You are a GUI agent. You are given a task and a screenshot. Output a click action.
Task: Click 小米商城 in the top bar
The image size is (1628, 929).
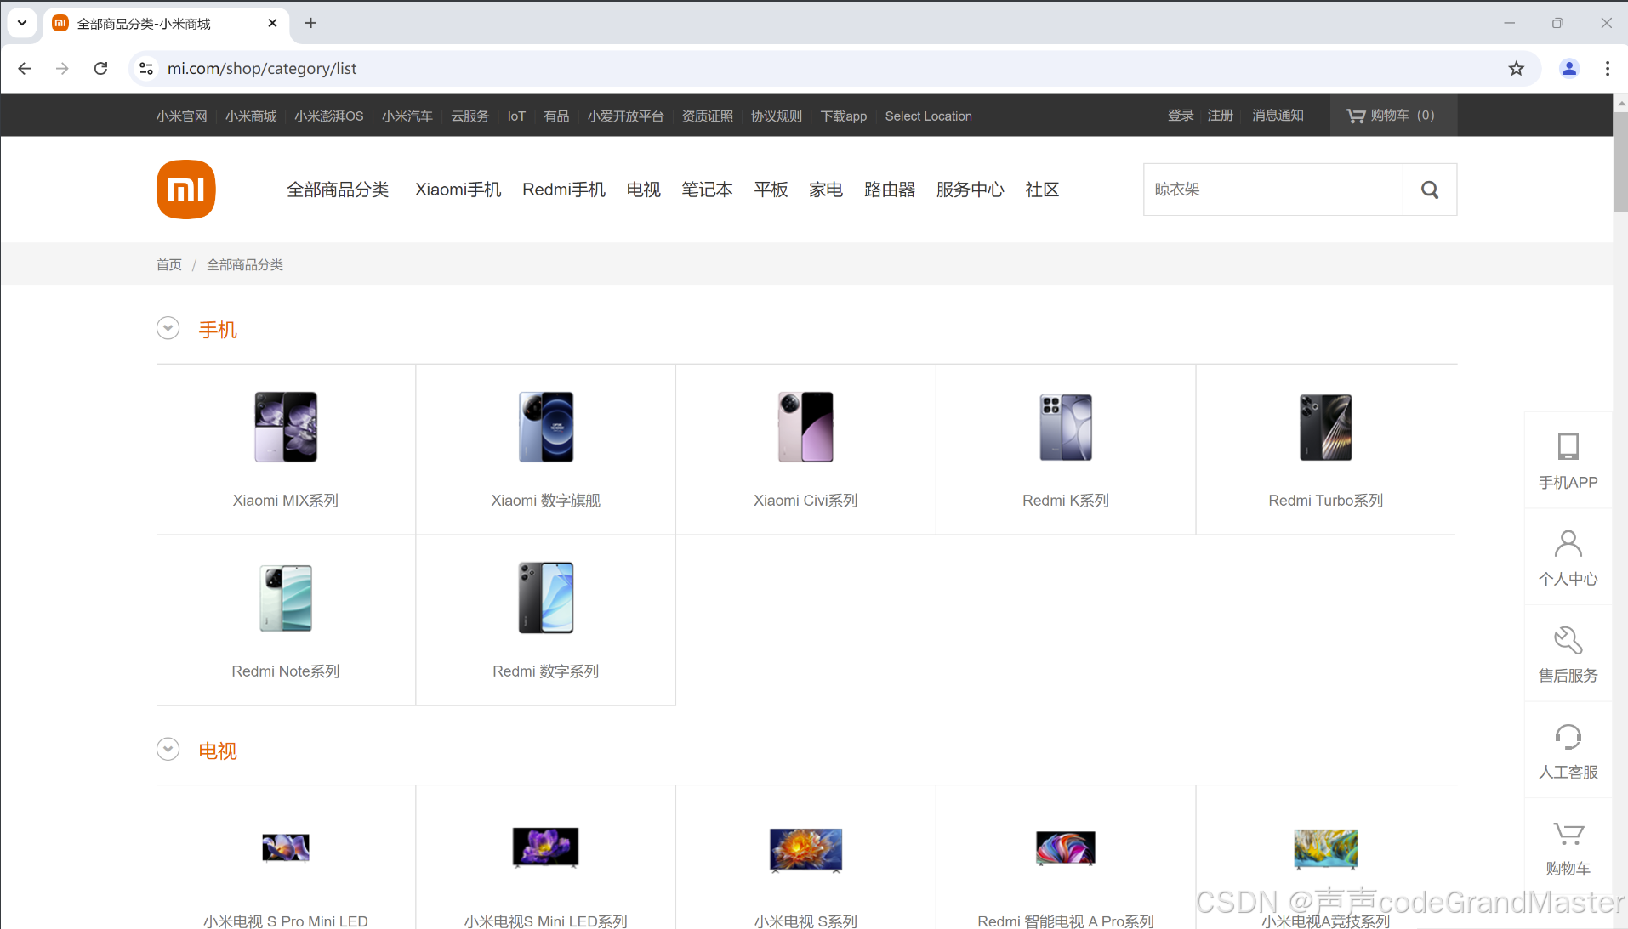251,116
